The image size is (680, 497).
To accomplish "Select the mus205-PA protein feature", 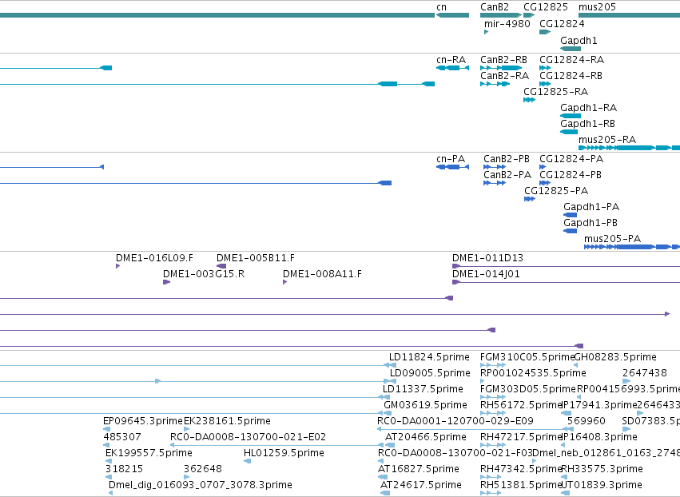I will coord(632,247).
